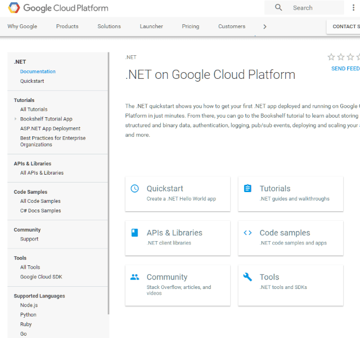Click the Code samples angle-brackets icon
Viewport: 360px width, 338px height.
247,233
